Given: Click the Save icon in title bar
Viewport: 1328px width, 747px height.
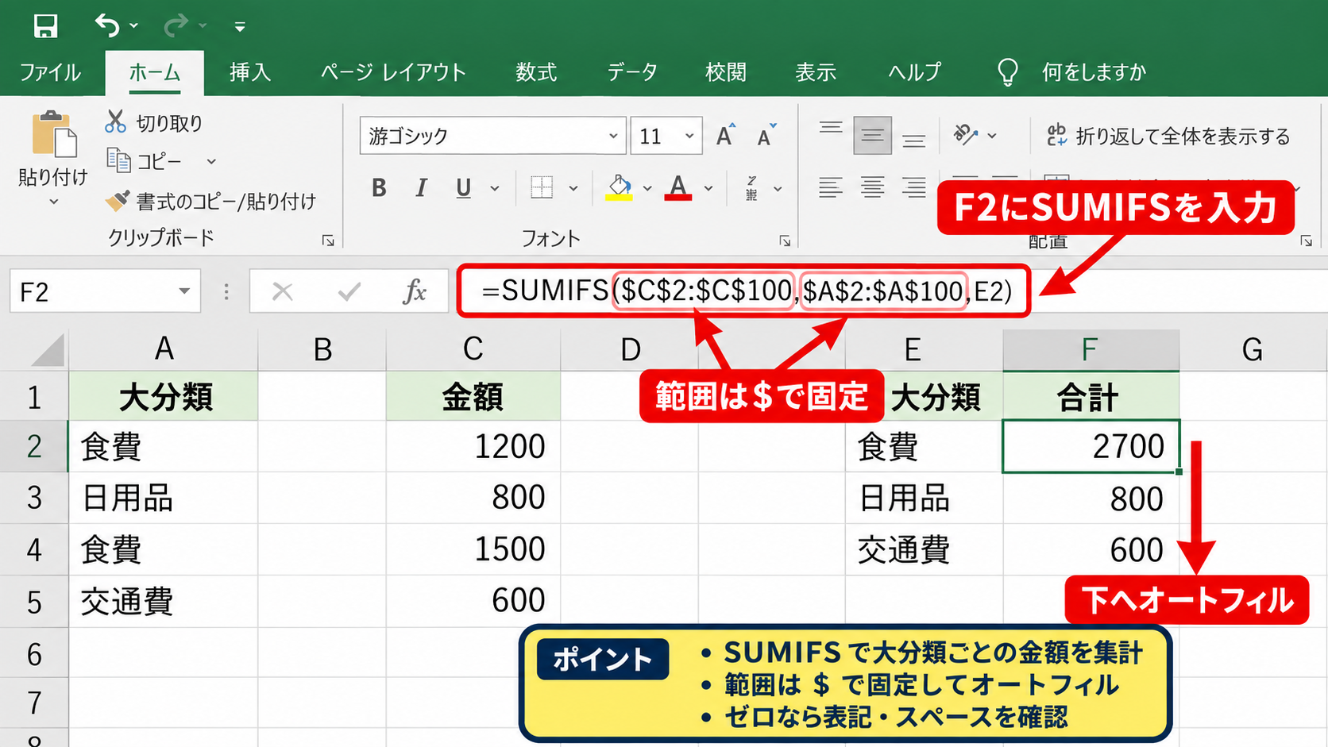Looking at the screenshot, I should point(45,26).
